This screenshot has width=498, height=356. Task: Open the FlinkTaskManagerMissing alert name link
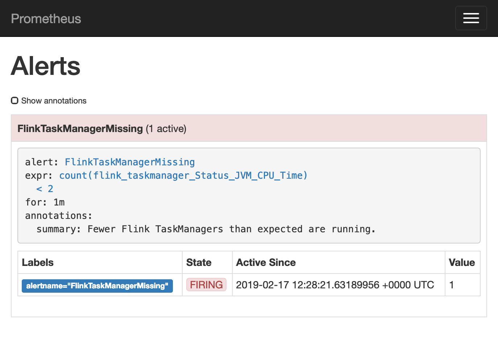(130, 162)
